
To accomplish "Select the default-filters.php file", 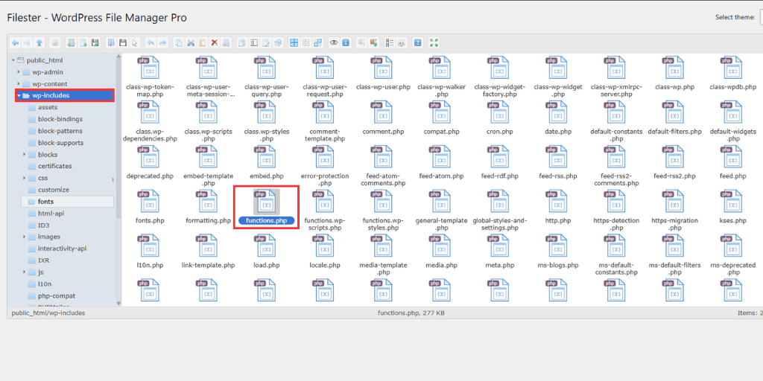I will (x=674, y=118).
